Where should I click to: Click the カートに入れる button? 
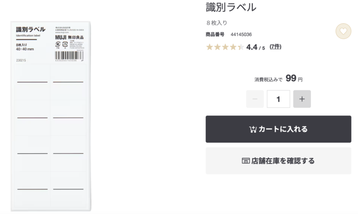pyautogui.click(x=278, y=129)
